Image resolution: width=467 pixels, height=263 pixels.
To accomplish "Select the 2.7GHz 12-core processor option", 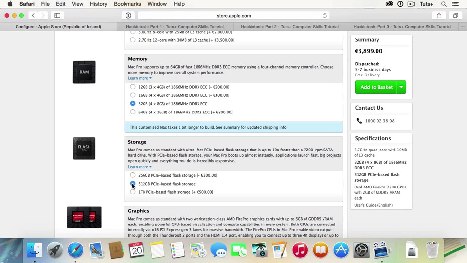I will (133, 40).
